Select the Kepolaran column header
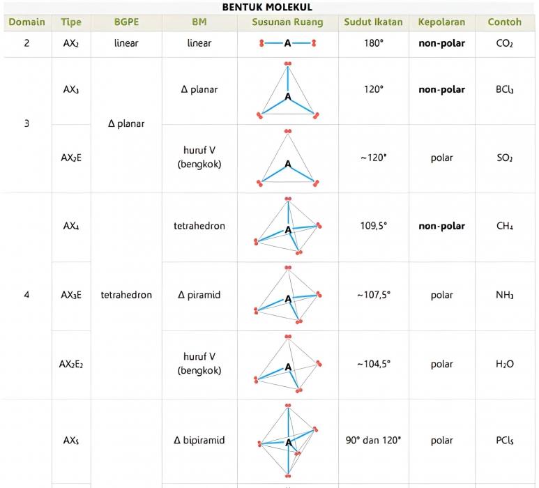Screen dimensions: 539x488 click(x=441, y=22)
